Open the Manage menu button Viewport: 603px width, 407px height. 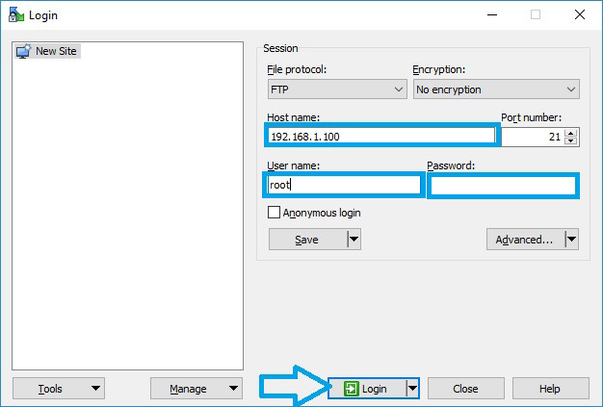point(196,389)
